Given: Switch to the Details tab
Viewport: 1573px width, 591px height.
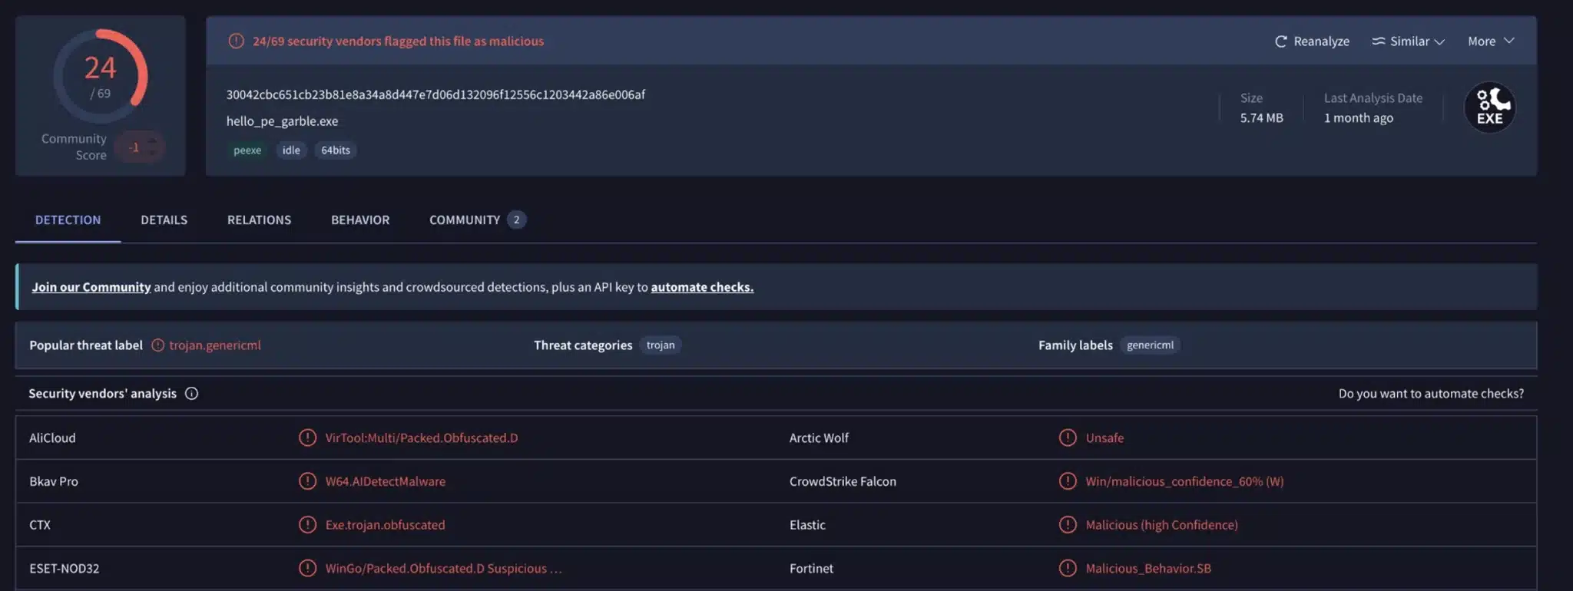Looking at the screenshot, I should coord(164,220).
